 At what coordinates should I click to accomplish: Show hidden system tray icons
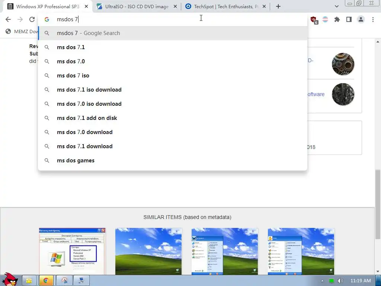pyautogui.click(x=322, y=281)
